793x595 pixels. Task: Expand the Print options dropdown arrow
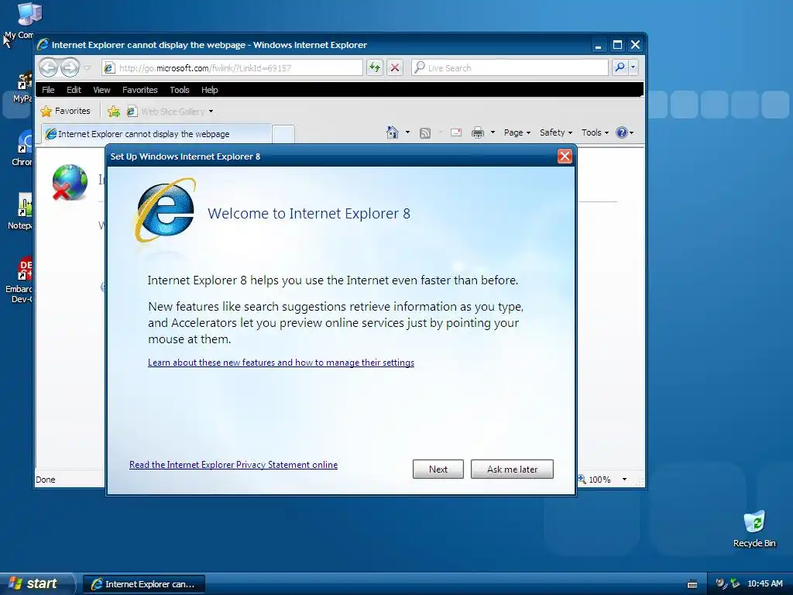pos(493,132)
